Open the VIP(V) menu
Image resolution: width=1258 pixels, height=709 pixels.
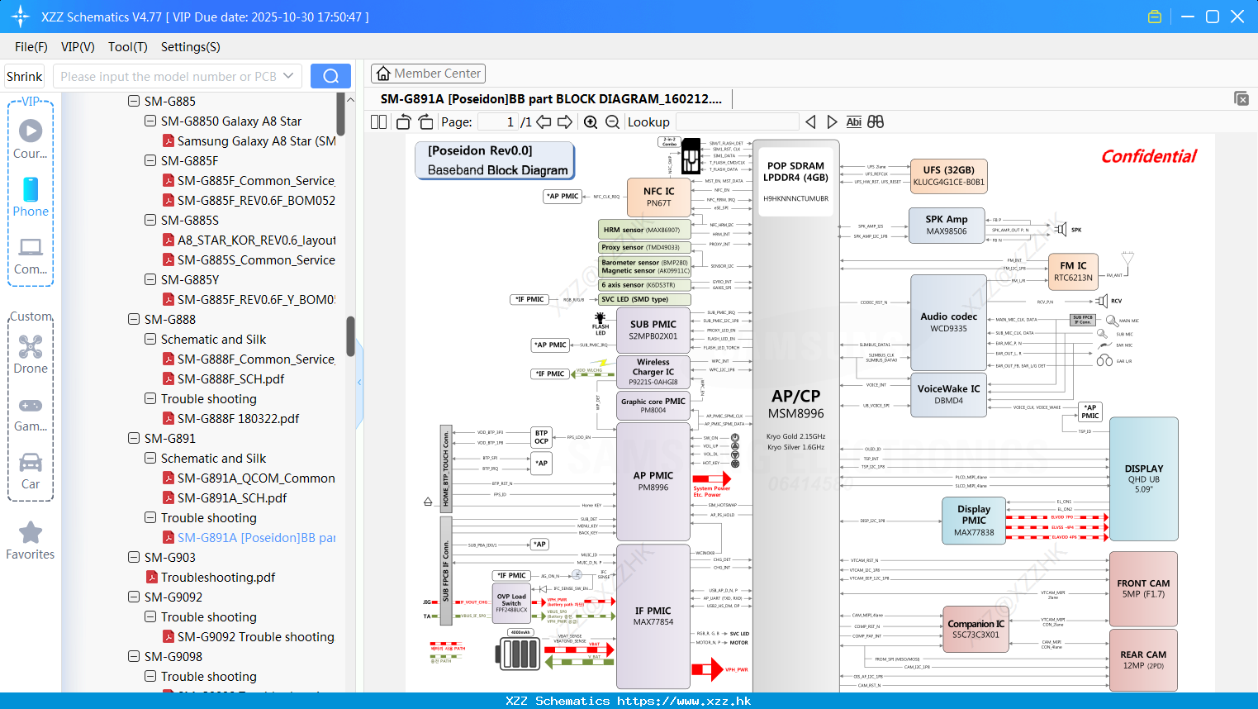[x=78, y=47]
